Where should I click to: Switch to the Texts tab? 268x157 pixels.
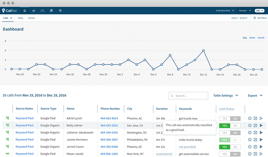(x=20, y=18)
